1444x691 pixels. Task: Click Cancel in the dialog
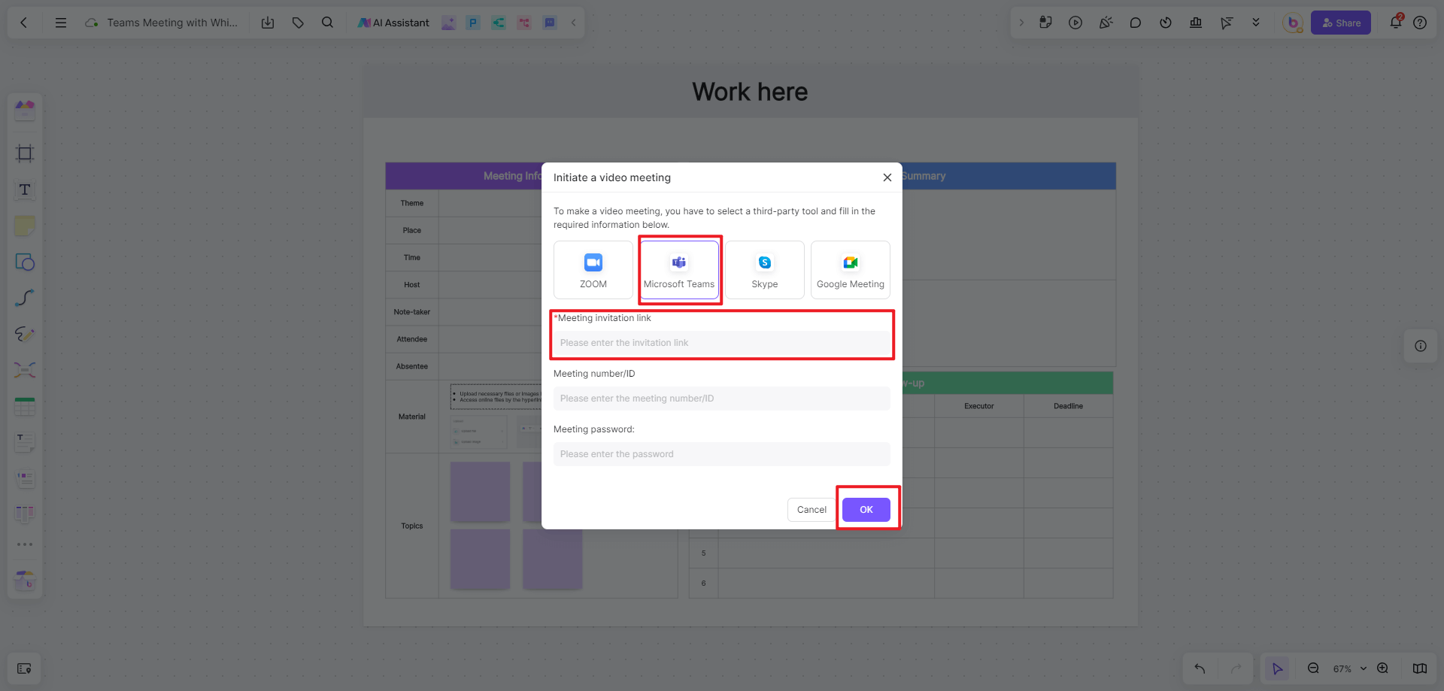point(811,510)
